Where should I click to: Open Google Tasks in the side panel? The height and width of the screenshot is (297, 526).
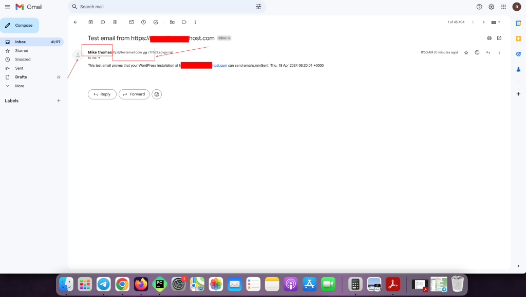(x=518, y=54)
